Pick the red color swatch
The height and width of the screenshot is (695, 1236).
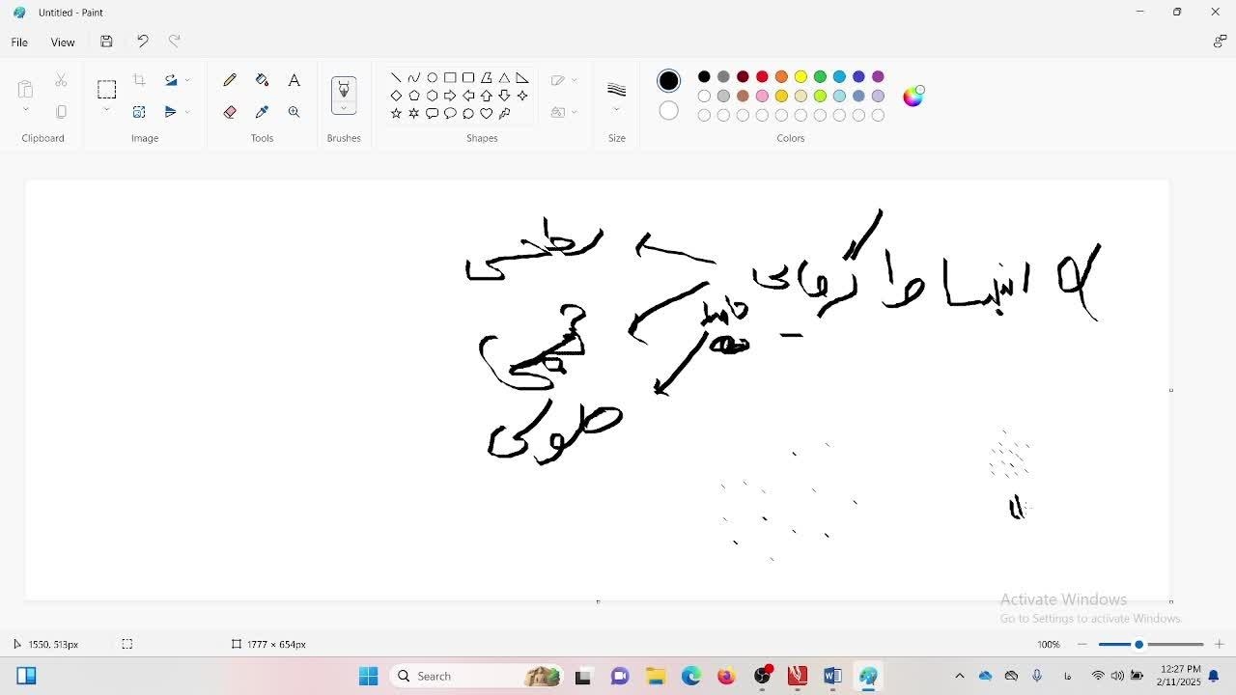click(762, 76)
